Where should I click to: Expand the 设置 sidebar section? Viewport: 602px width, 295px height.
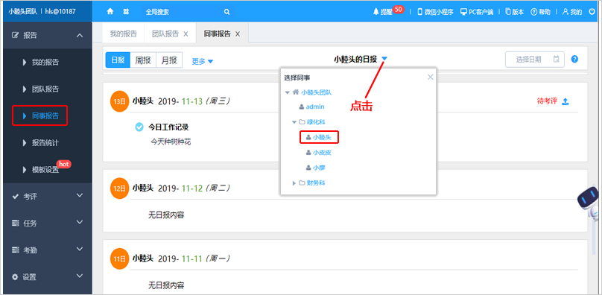(x=48, y=277)
